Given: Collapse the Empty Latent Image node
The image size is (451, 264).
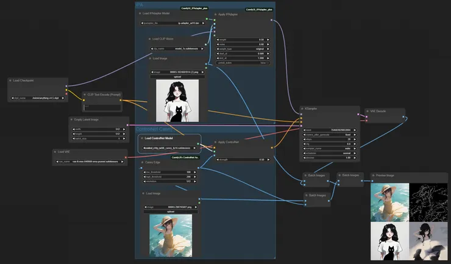Looking at the screenshot, I should point(72,120).
